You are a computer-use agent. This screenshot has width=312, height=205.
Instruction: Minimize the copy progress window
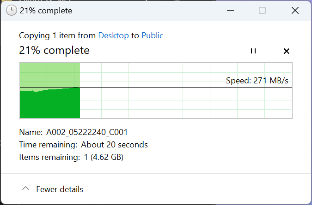point(230,10)
